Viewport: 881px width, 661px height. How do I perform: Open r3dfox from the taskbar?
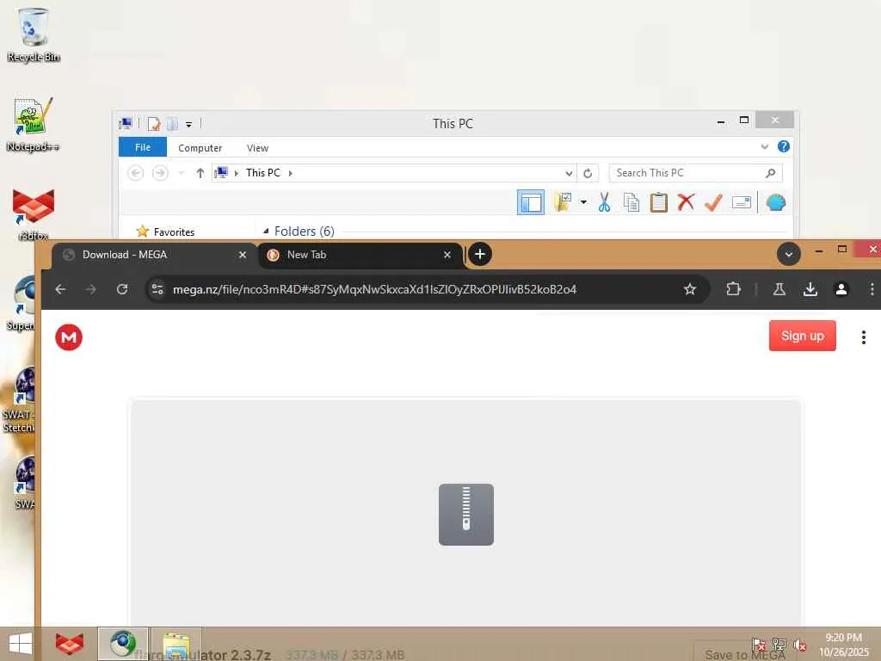[70, 644]
